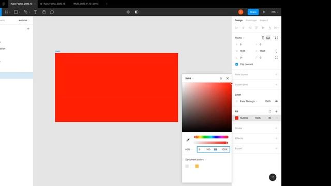Set frame orientation to portrait

point(263,38)
